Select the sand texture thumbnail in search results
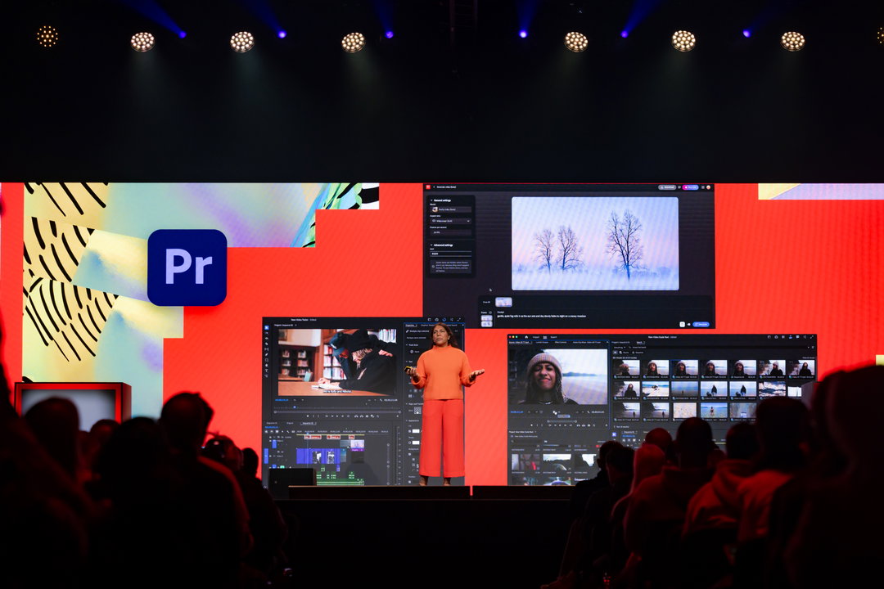884x589 pixels. (x=684, y=411)
